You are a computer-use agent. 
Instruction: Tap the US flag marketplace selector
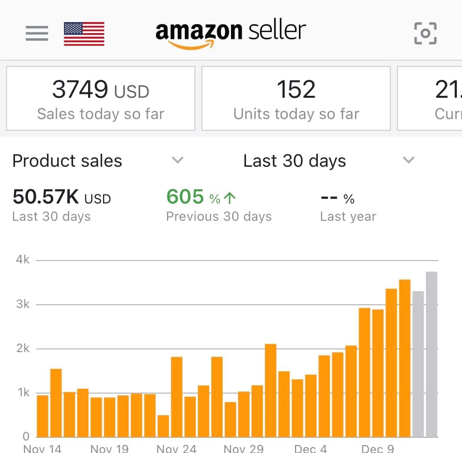84,34
